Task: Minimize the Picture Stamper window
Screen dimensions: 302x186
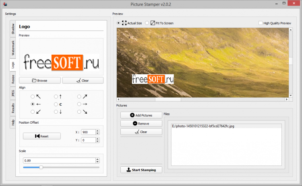Action: pos(277,4)
